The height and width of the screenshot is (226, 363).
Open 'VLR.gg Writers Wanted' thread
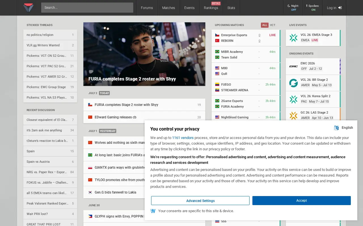tap(50, 45)
